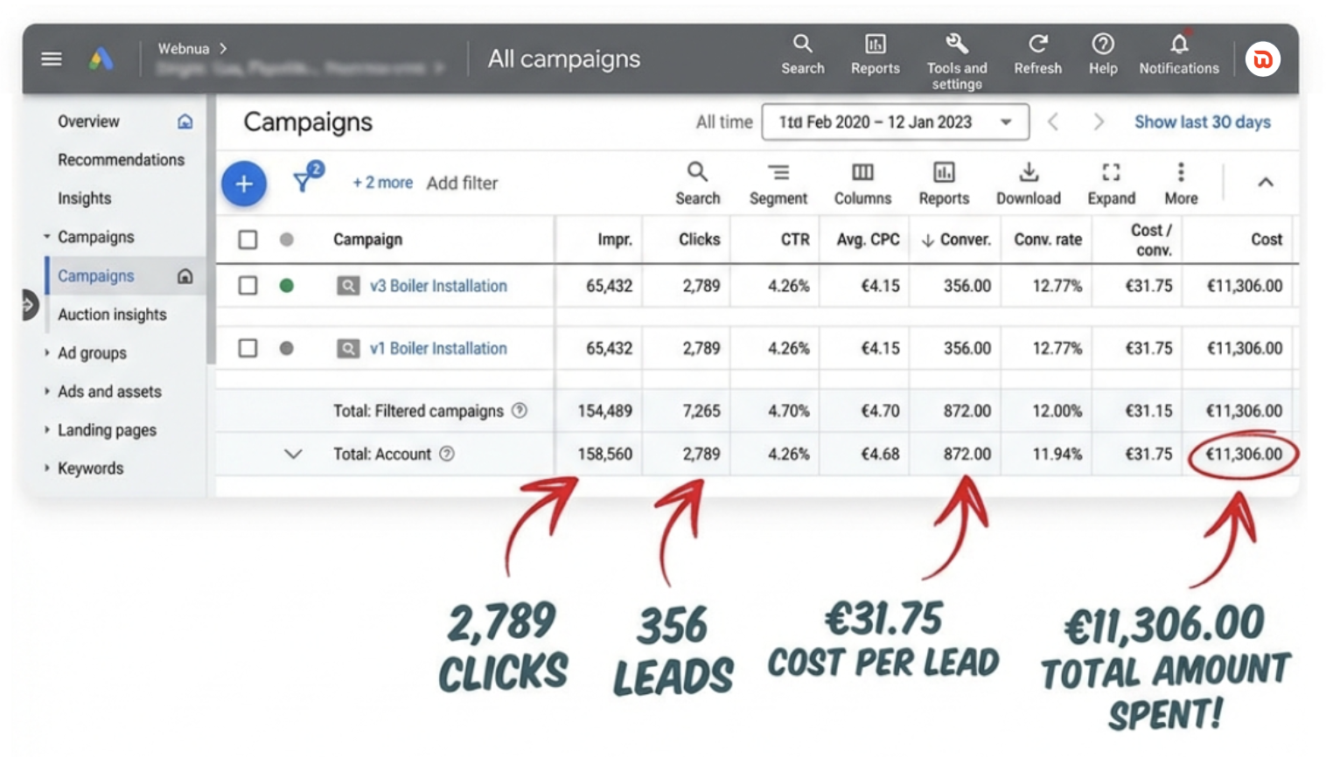1326x757 pixels.
Task: Toggle green status dot for v3 Boiler Installation
Action: (287, 286)
